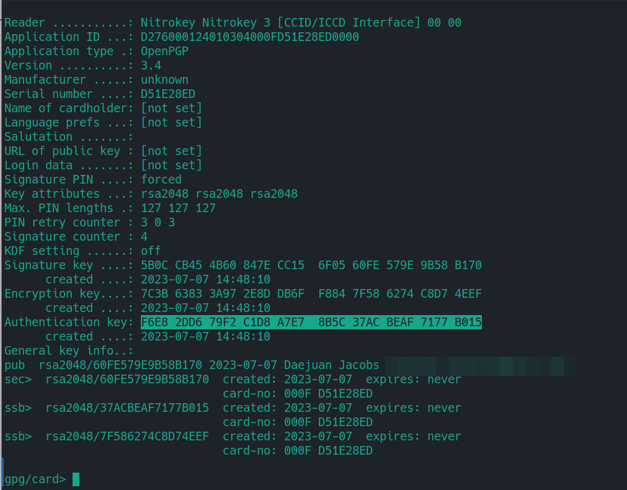Click the Version 3.4 value
Screen dimensions: 627x490
[151, 66]
